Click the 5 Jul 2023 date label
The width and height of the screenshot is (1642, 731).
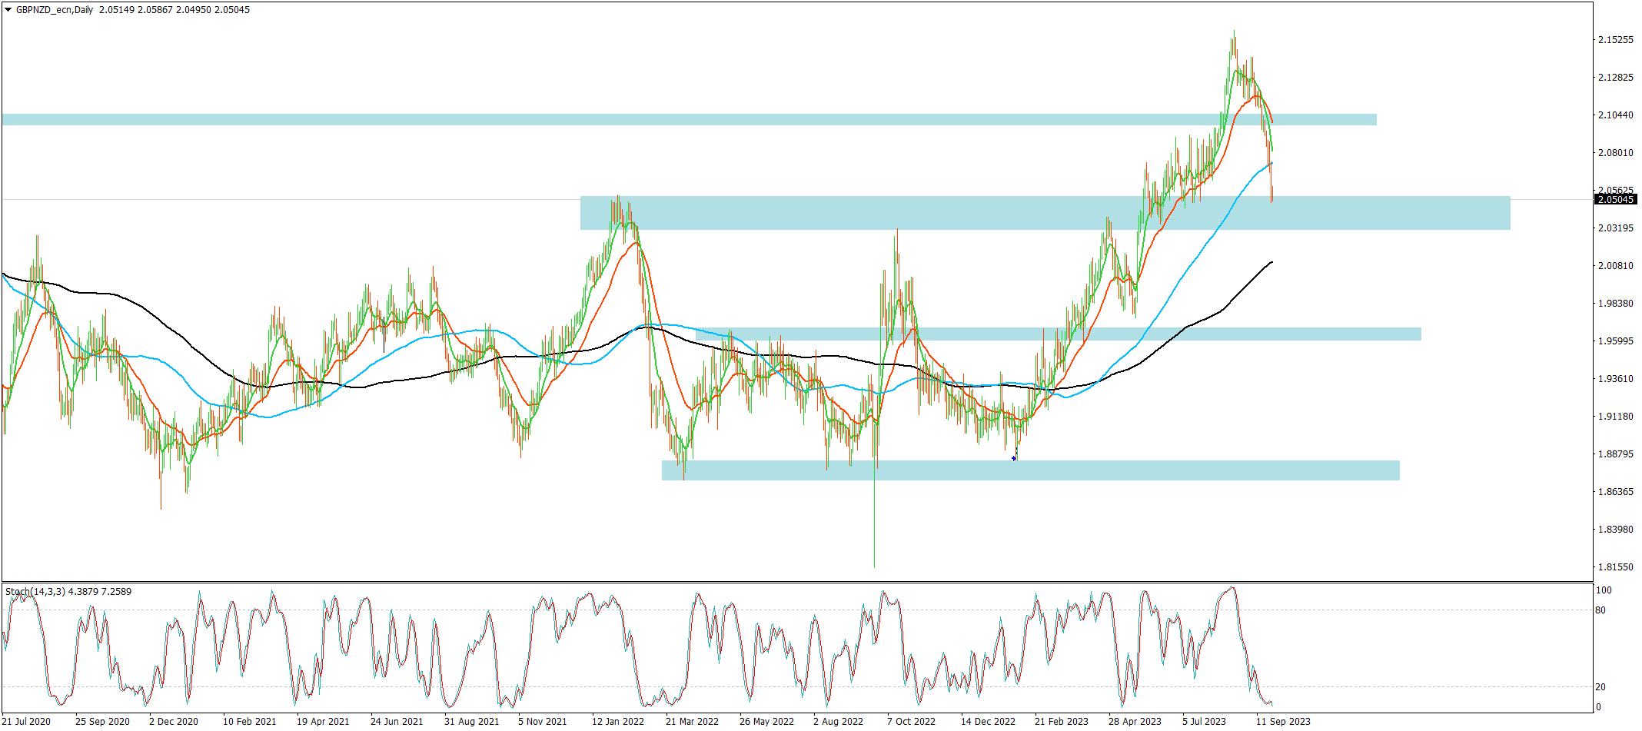(1204, 722)
